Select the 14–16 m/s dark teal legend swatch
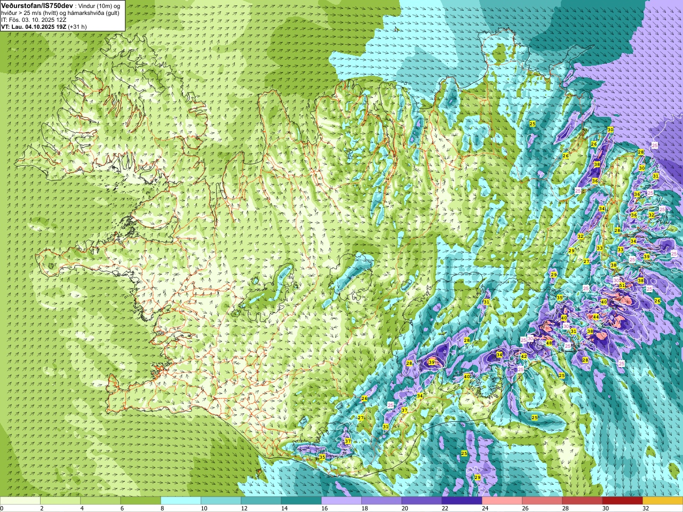Viewport: 683px width, 512px height. click(301, 501)
